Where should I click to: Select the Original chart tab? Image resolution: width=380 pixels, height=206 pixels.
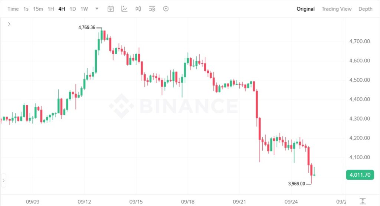tap(305, 9)
